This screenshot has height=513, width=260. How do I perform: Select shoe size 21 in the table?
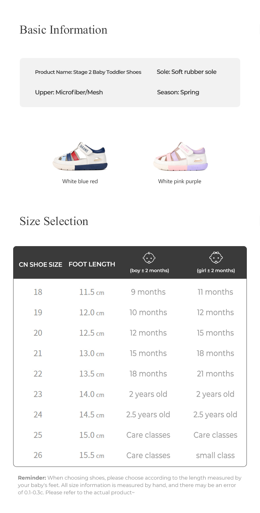tap(38, 353)
